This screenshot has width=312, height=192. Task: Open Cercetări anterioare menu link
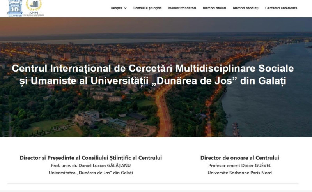pyautogui.click(x=281, y=8)
